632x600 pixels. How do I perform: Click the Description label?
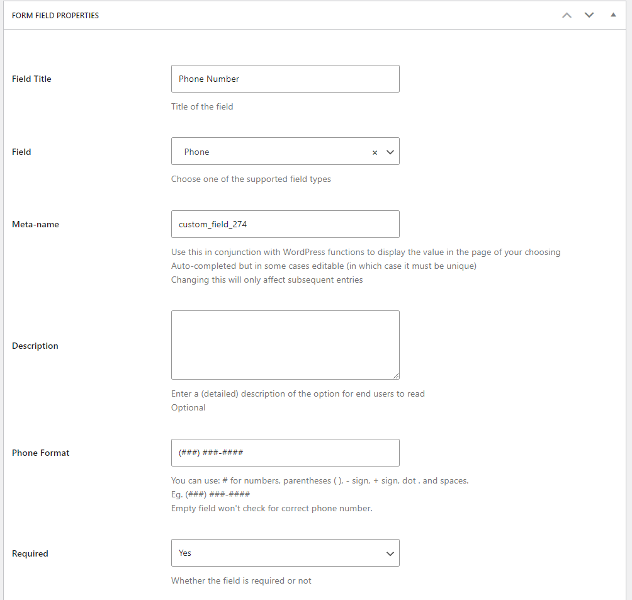click(x=35, y=346)
